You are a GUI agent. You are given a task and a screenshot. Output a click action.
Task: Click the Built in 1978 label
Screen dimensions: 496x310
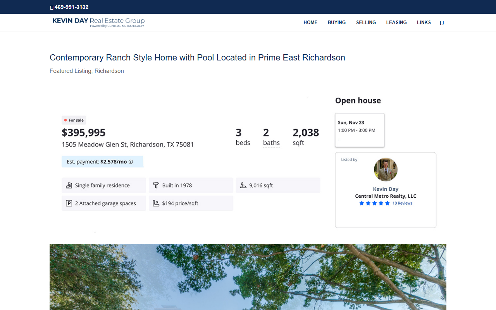point(177,185)
